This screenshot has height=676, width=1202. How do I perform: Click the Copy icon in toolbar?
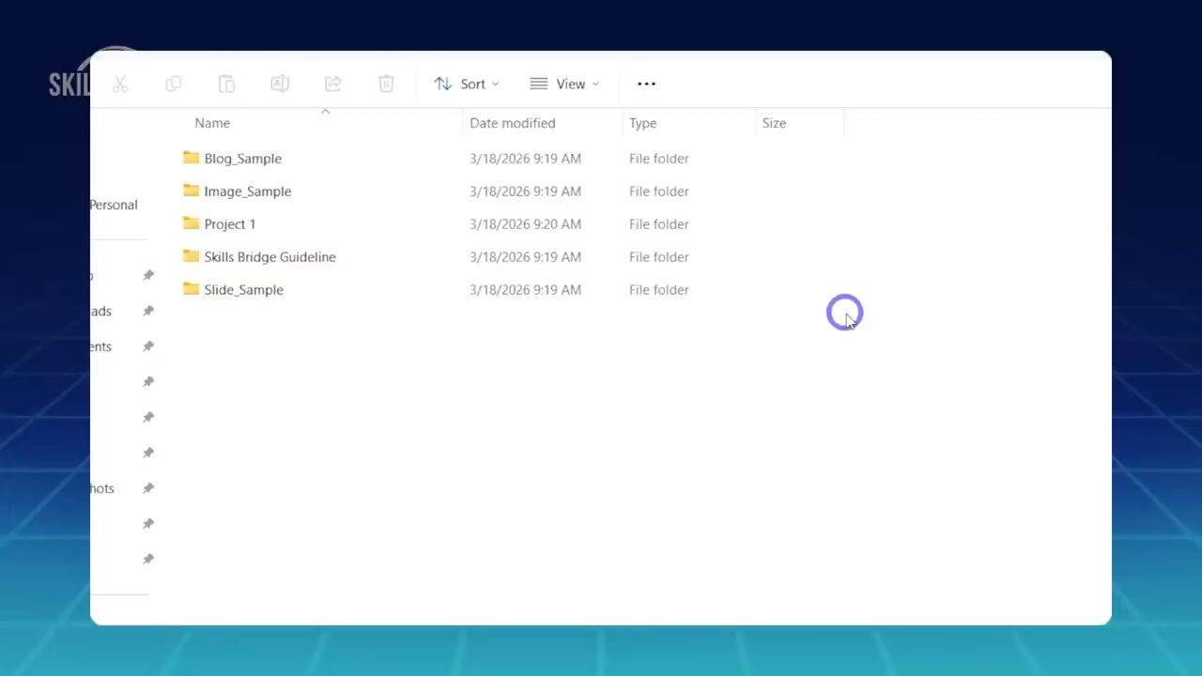tap(173, 84)
